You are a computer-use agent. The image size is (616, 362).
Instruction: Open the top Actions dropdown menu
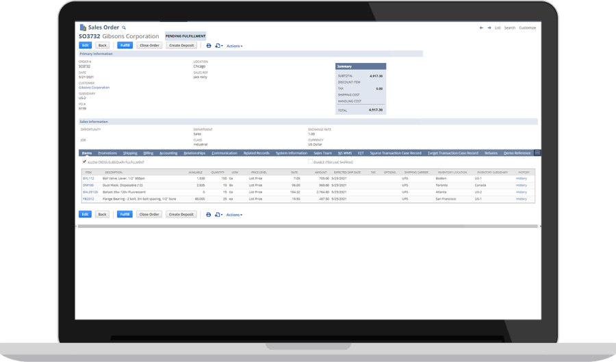pos(234,46)
